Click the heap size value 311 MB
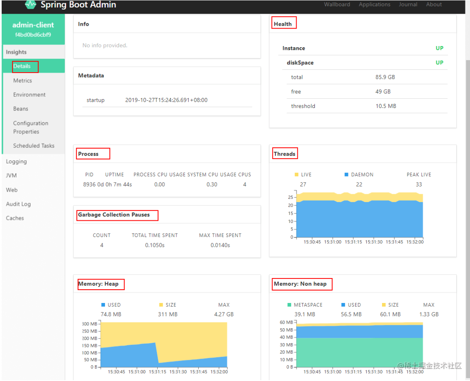Viewport: 470px width, 381px height. tap(168, 315)
